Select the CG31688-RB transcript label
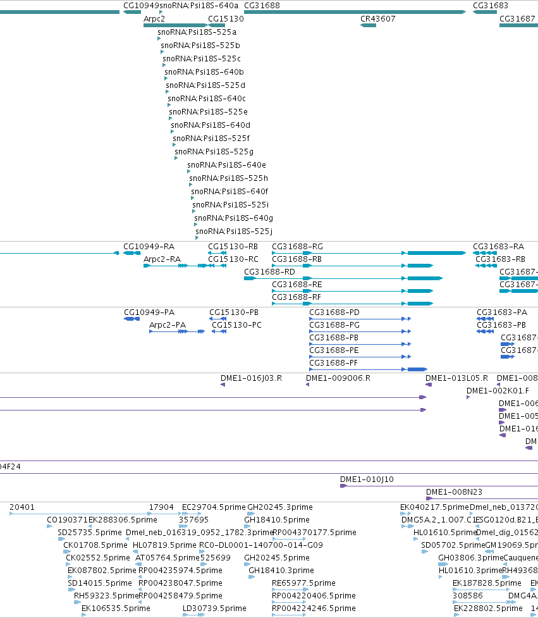Screen dimensions: 538x618 297,259
